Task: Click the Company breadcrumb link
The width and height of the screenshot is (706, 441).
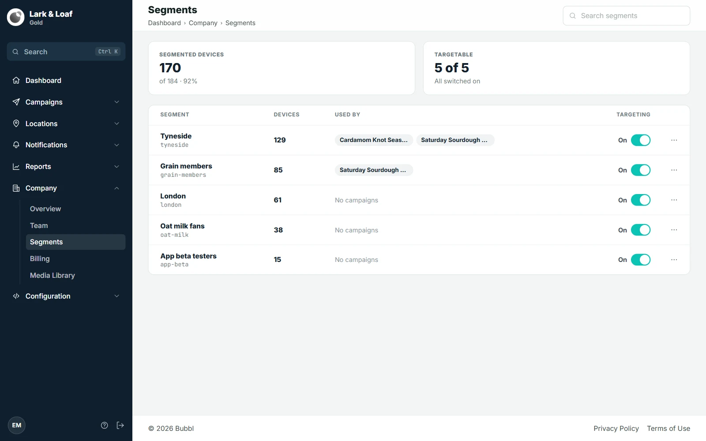Action: coord(203,23)
